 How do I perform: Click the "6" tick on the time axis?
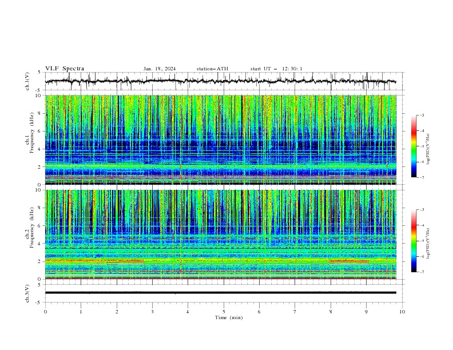pyautogui.click(x=259, y=312)
